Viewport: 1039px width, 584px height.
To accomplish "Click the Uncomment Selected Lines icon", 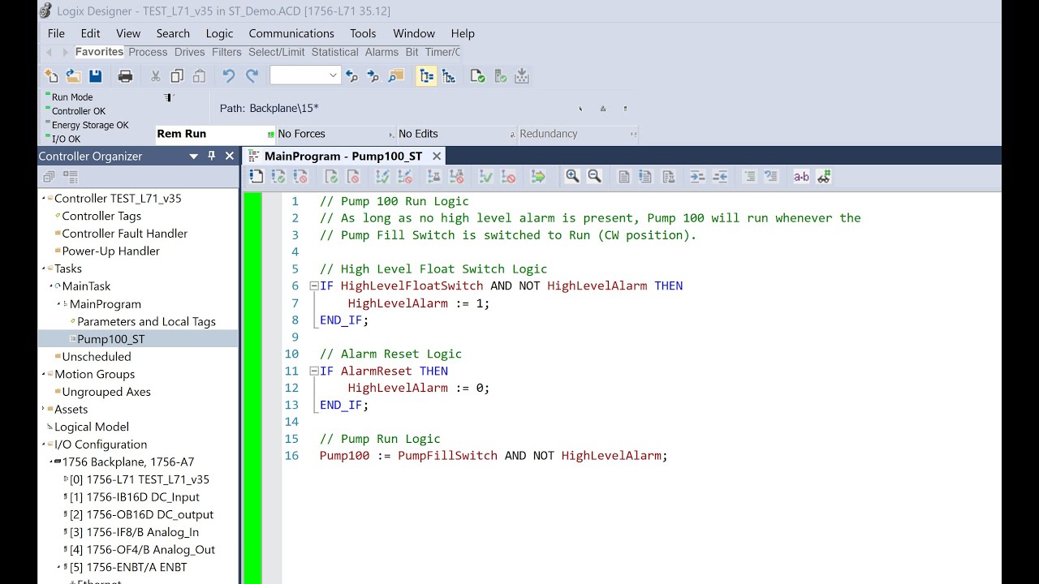I will click(x=771, y=176).
